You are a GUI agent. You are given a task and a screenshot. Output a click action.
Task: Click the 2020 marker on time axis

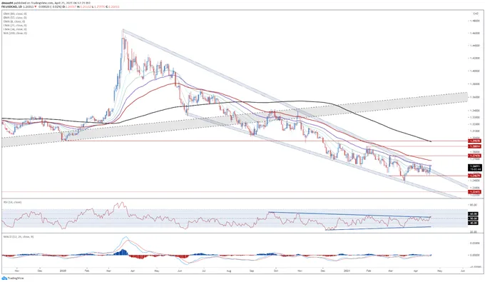(63, 271)
